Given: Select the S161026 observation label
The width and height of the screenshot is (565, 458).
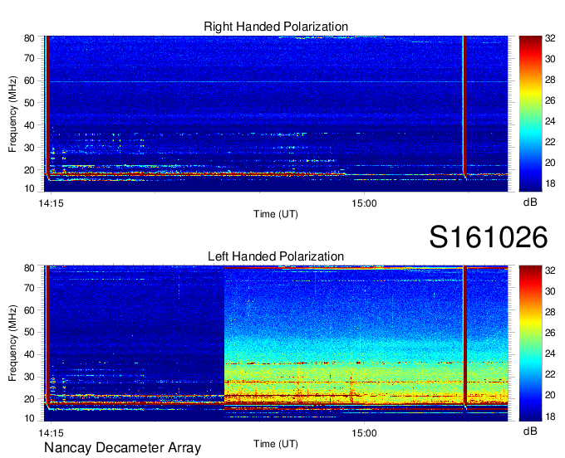Looking at the screenshot, I should [489, 236].
